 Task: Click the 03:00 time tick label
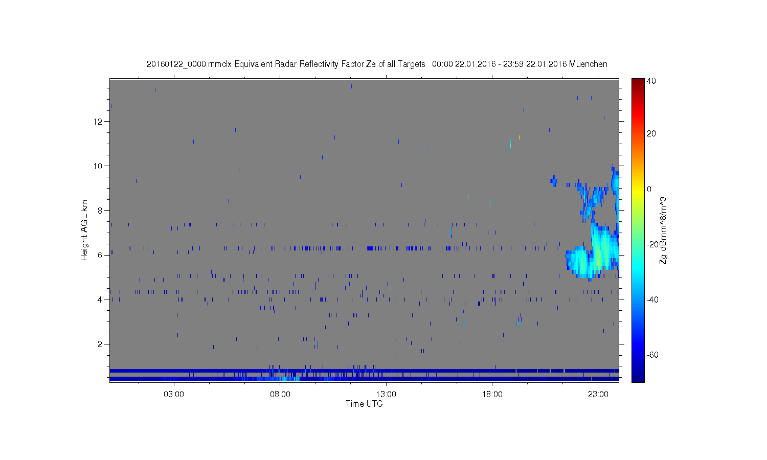pos(174,394)
